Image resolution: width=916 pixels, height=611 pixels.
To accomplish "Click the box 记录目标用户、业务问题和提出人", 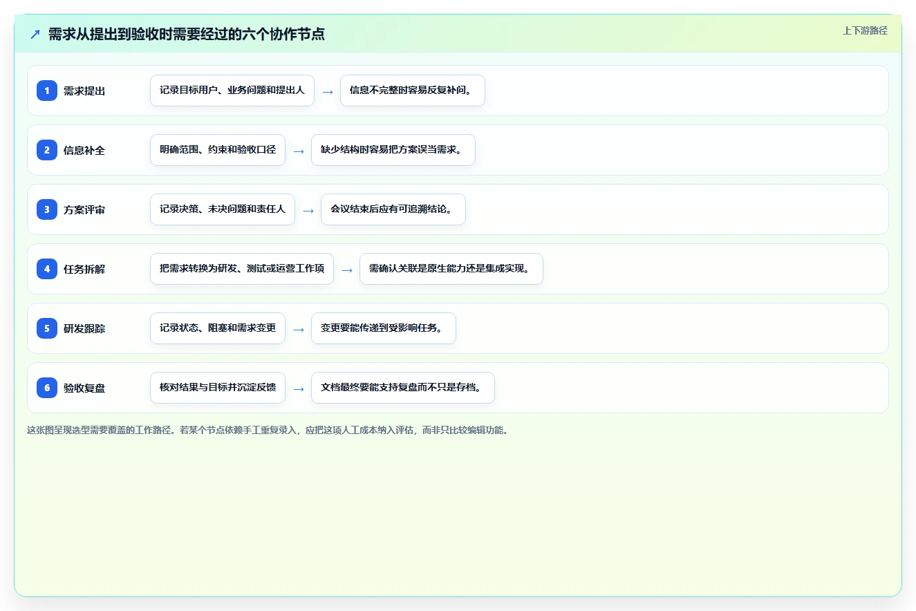I will [x=232, y=91].
